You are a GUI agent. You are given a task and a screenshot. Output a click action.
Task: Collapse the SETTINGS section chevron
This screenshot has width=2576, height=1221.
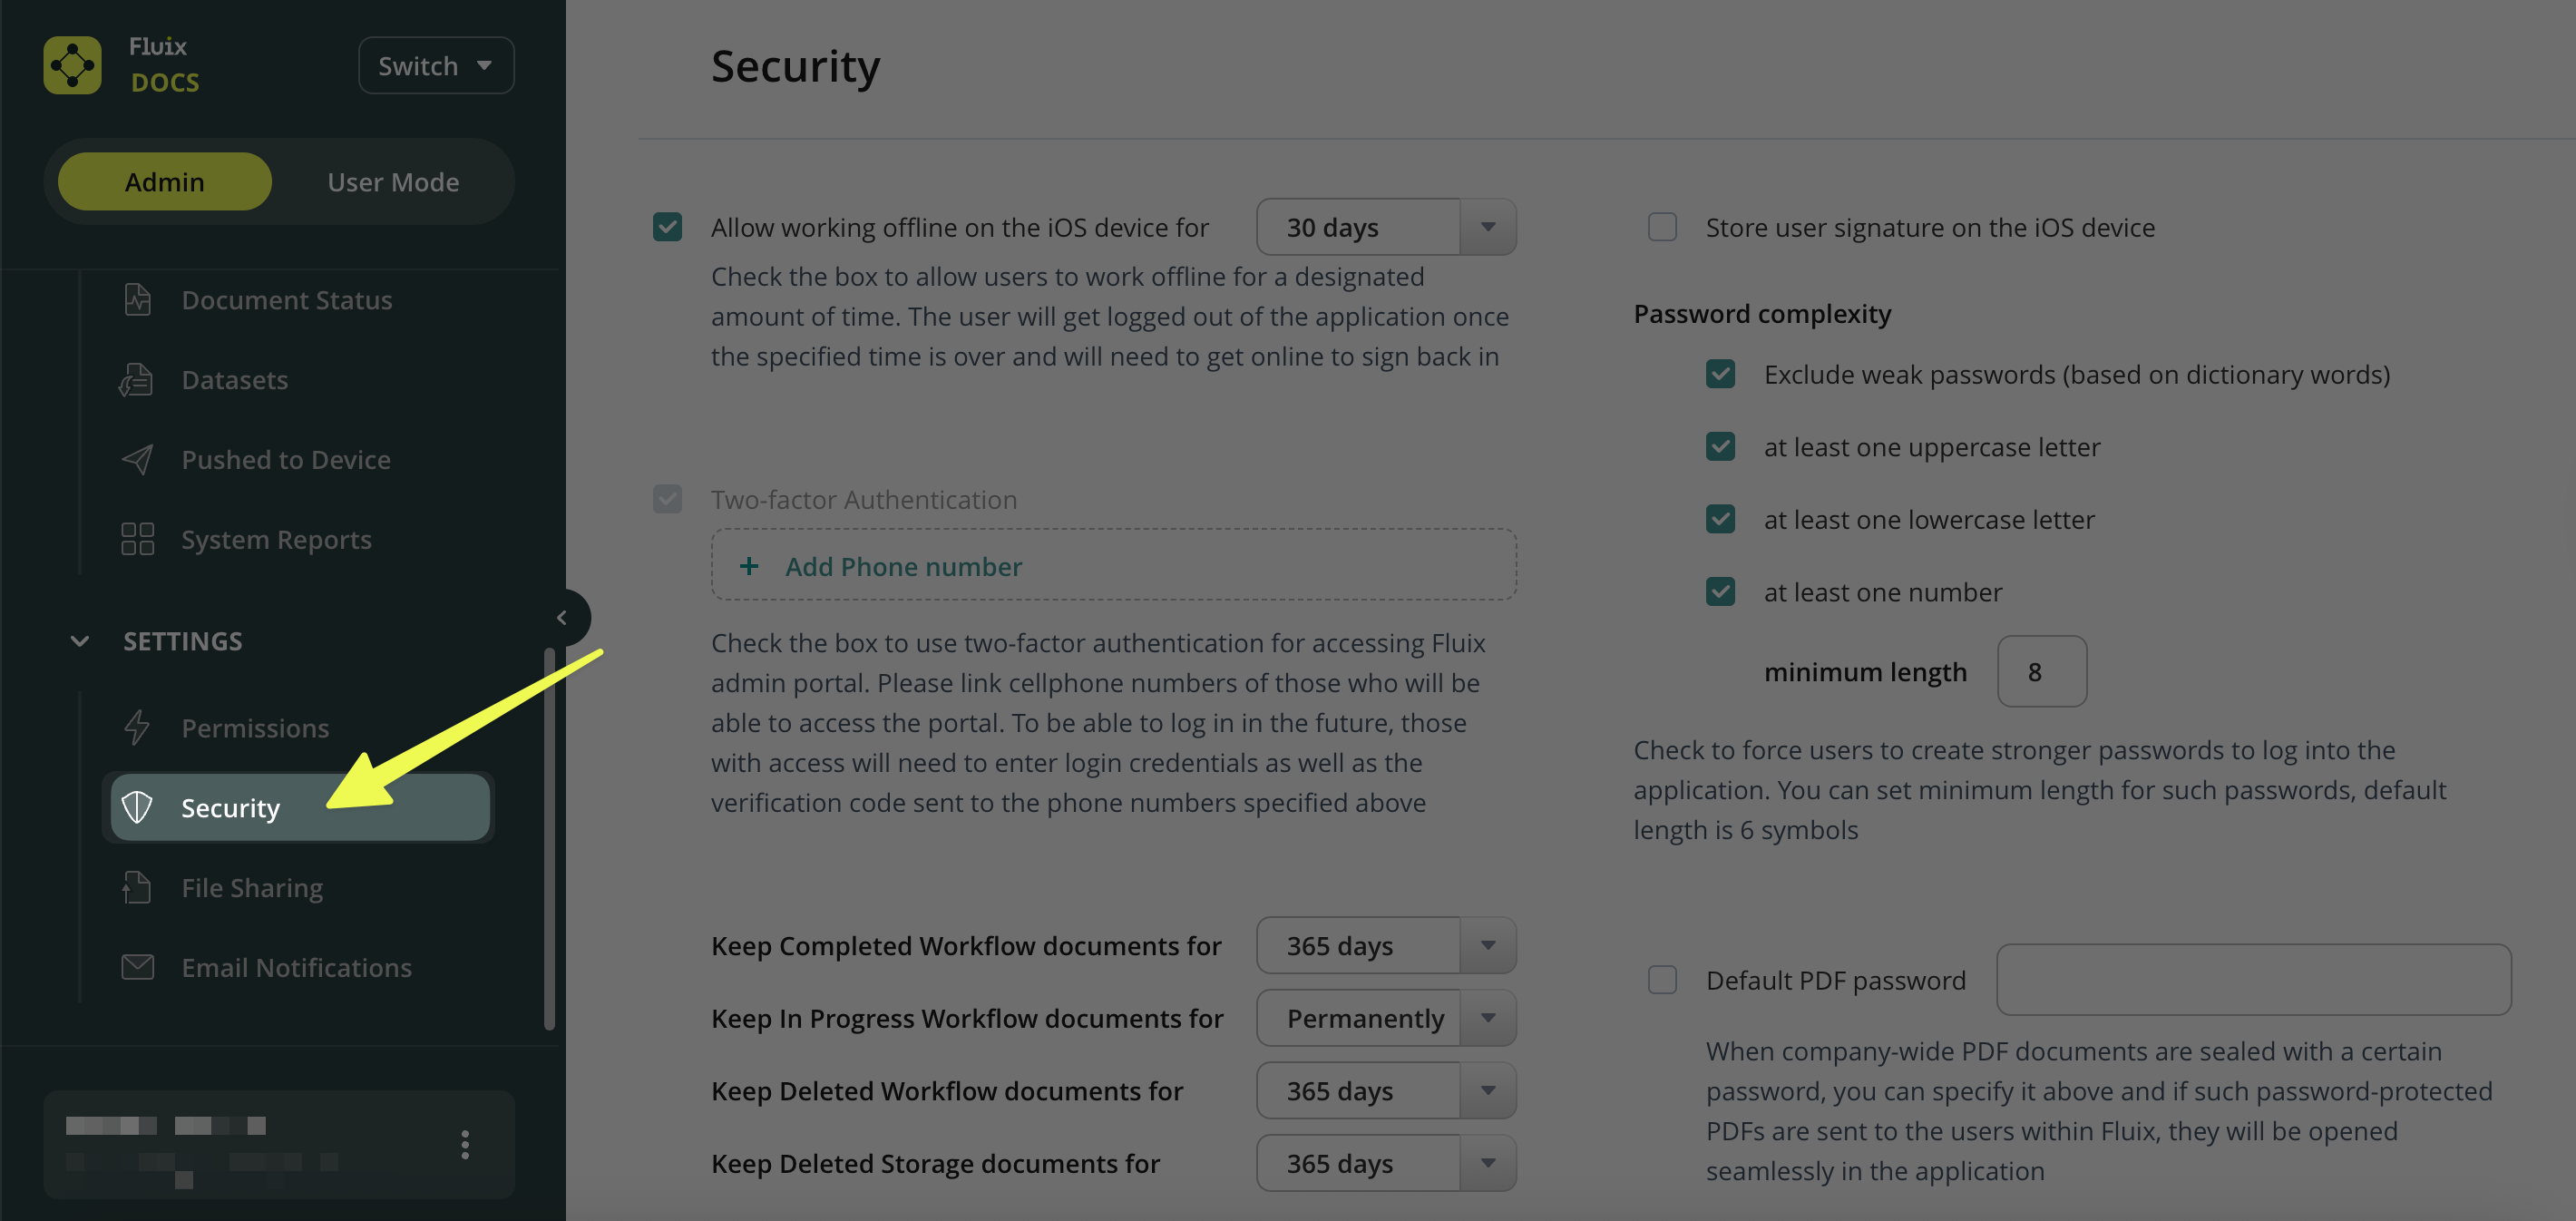(80, 641)
